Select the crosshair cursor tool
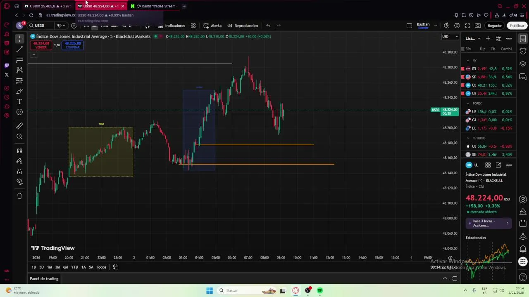The height and width of the screenshot is (297, 529). [19, 39]
